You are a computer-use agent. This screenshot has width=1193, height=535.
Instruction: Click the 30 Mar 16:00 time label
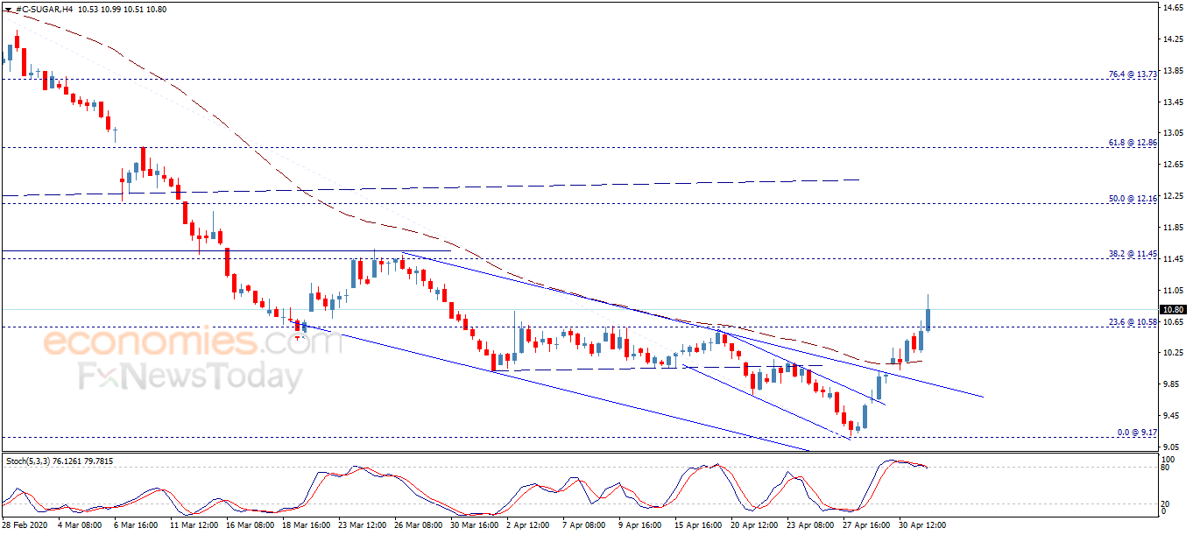(474, 525)
